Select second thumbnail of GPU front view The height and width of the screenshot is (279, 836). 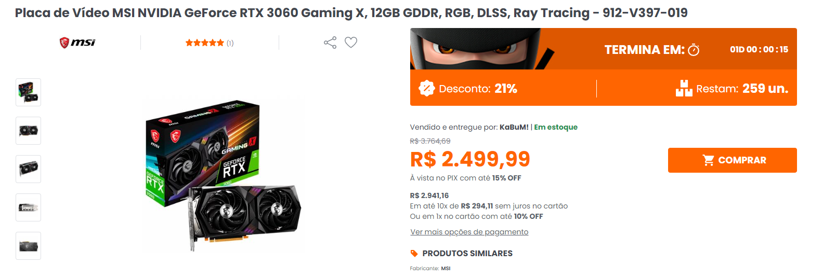[x=29, y=131]
